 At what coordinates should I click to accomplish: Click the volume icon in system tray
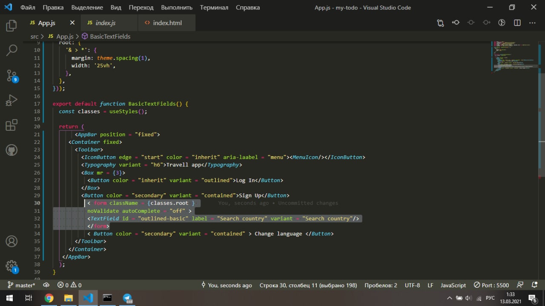[x=468, y=298]
